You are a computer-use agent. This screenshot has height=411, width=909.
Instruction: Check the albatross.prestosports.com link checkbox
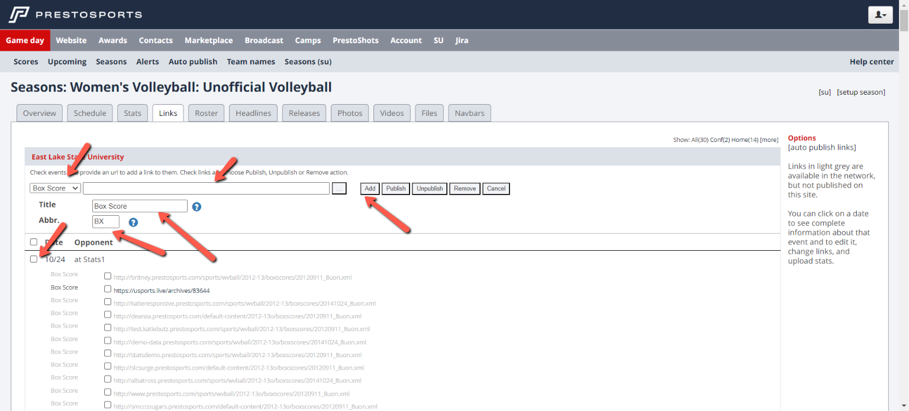(x=108, y=379)
